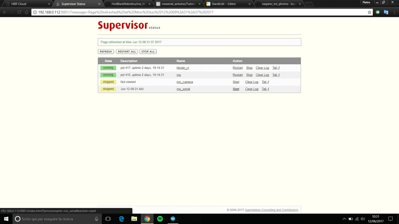Open the page info icon in the address bar
The width and height of the screenshot is (399, 224).
tap(35, 12)
